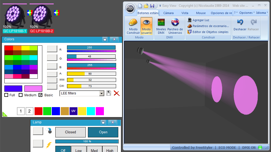The width and height of the screenshot is (271, 152).
Task: Click the large pink color preview swatch
Action: click(33, 89)
